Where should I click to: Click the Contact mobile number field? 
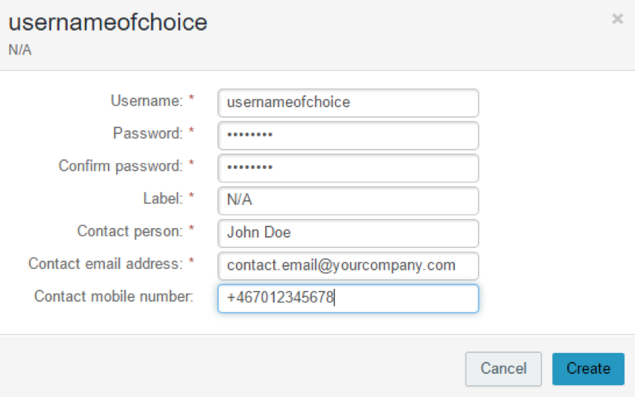(348, 299)
